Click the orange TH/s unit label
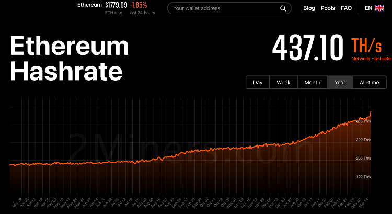This screenshot has height=214, width=392. [366, 46]
